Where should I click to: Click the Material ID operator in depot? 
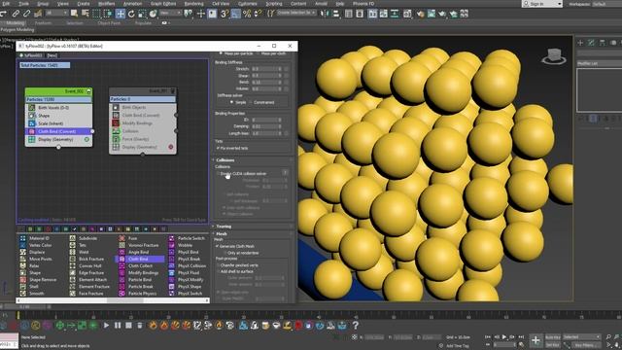tap(35, 238)
